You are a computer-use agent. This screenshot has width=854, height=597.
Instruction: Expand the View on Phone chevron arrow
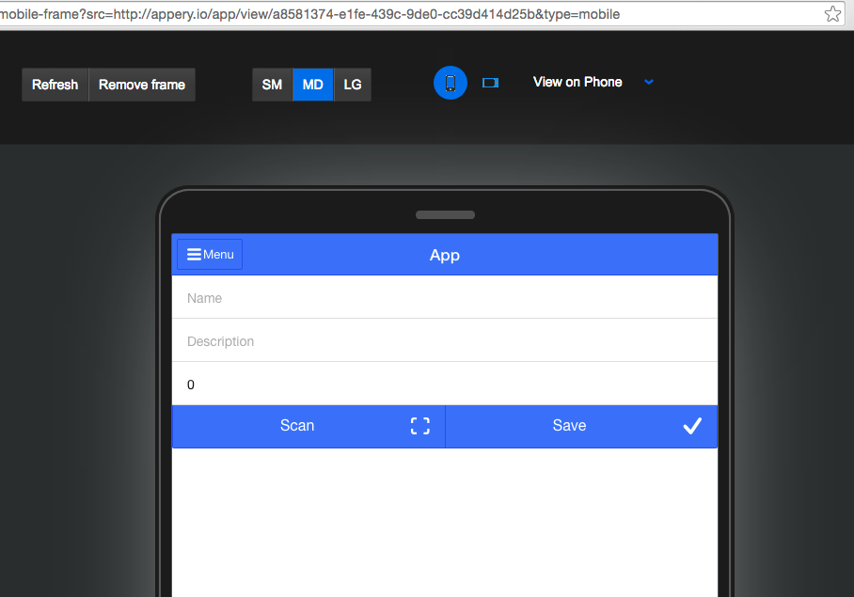point(649,82)
